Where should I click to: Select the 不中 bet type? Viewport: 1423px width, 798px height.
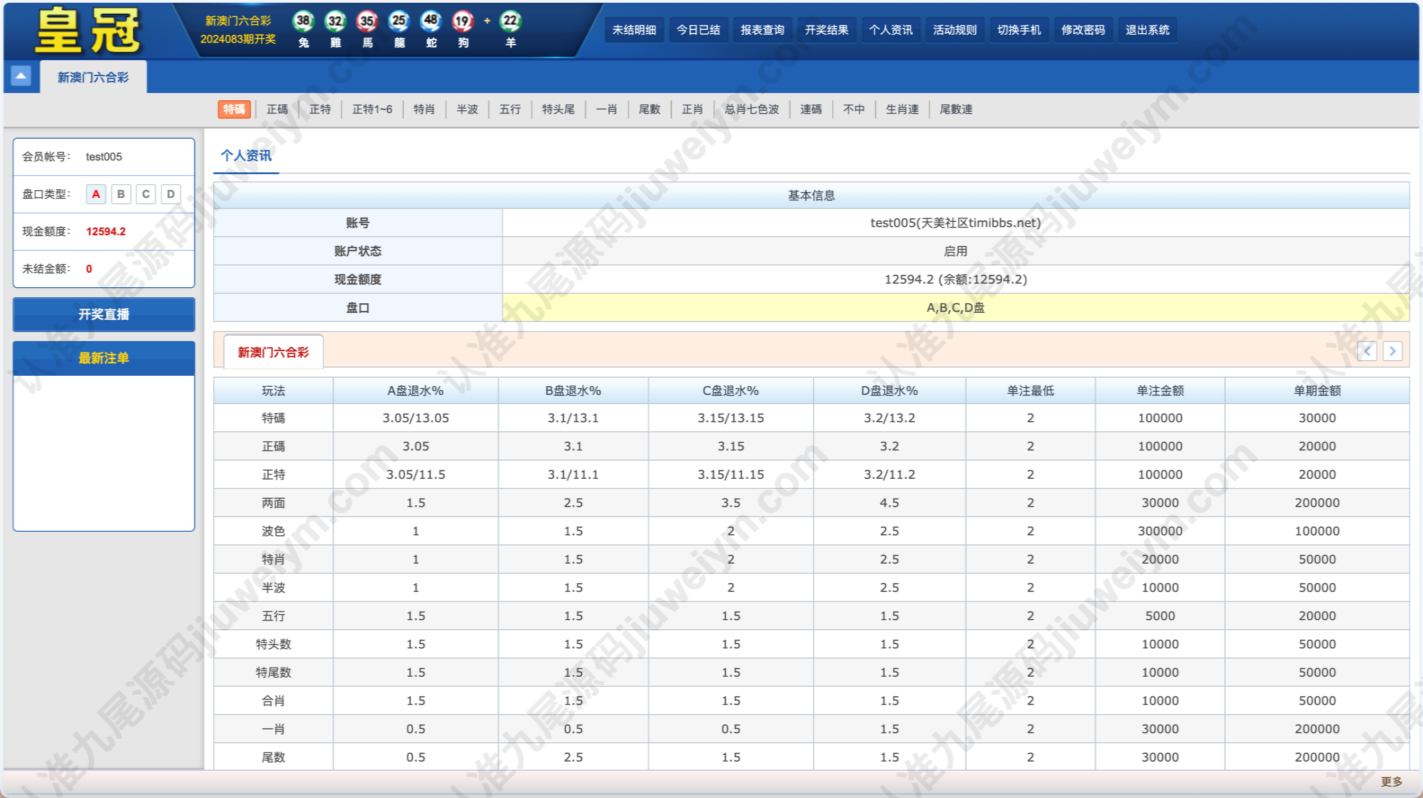click(x=854, y=109)
